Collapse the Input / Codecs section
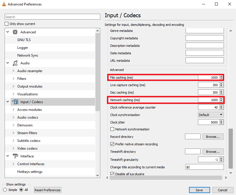Viewport: 236px width, 195px height. tap(8, 102)
